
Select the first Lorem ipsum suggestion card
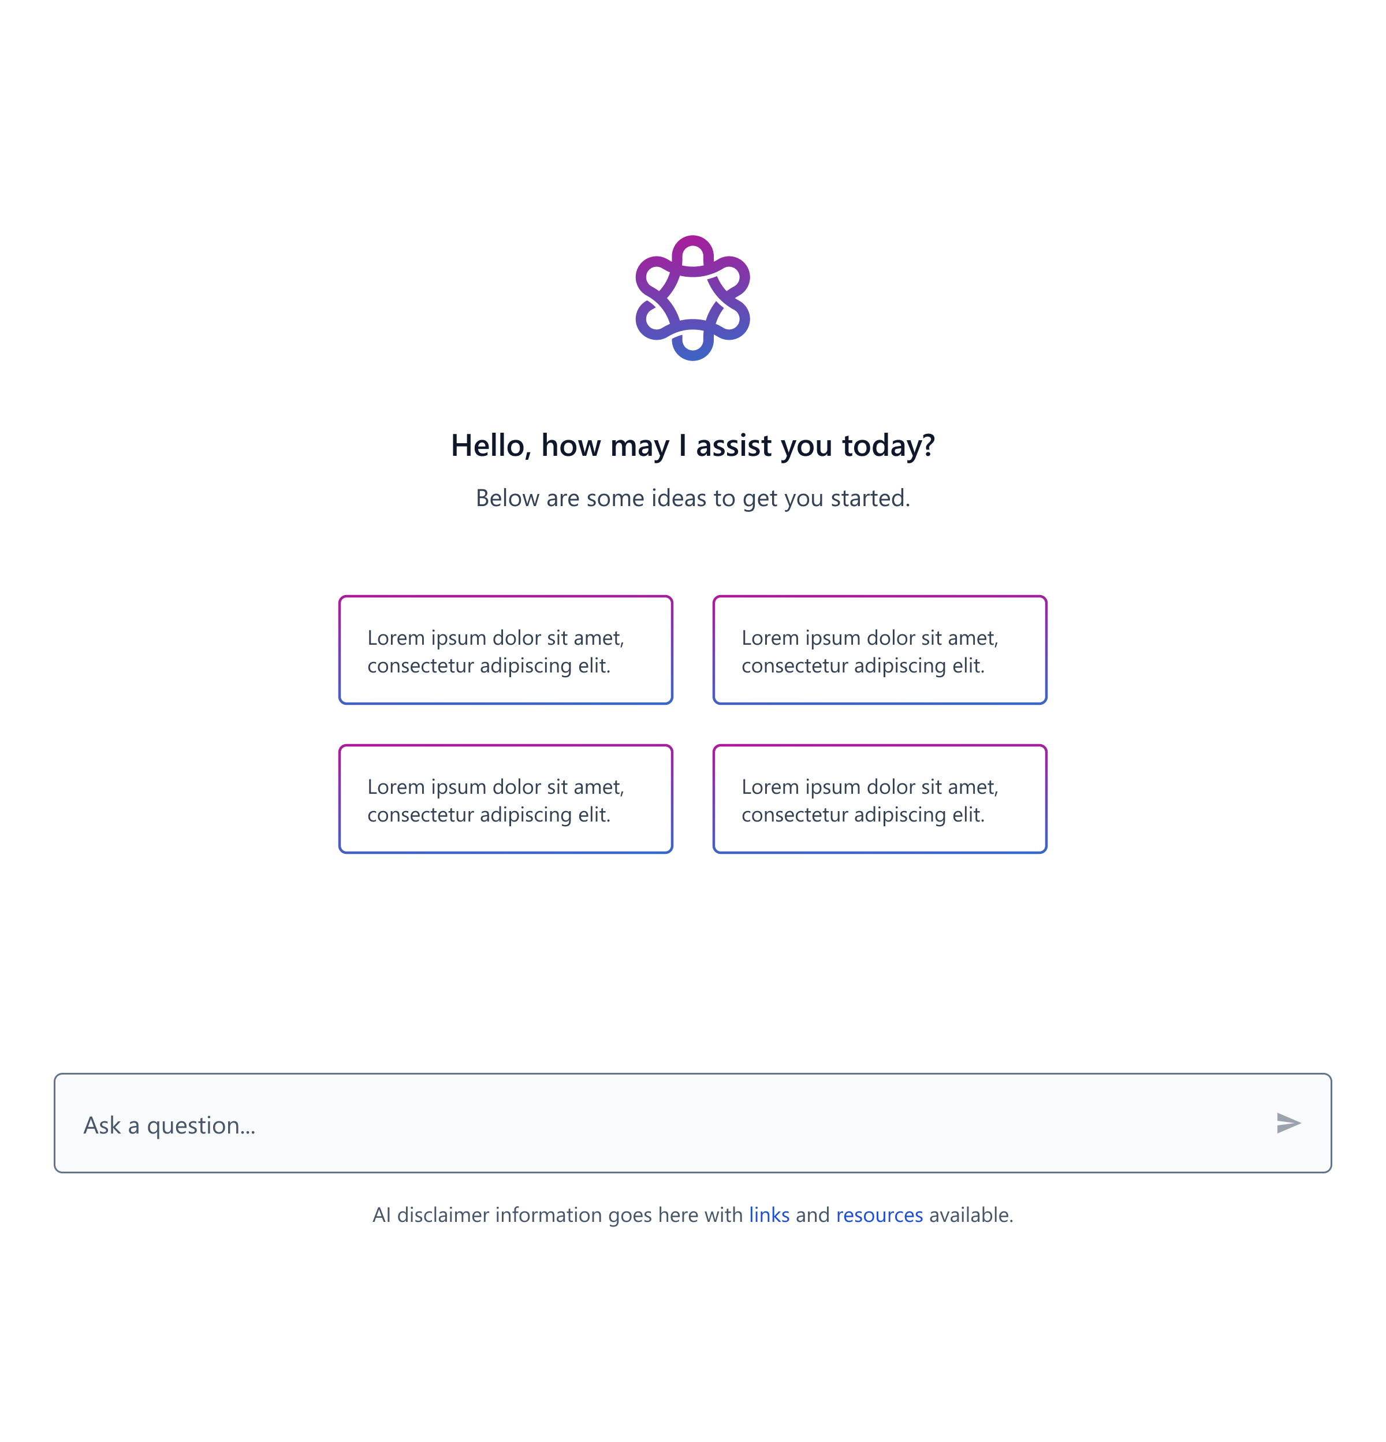506,649
